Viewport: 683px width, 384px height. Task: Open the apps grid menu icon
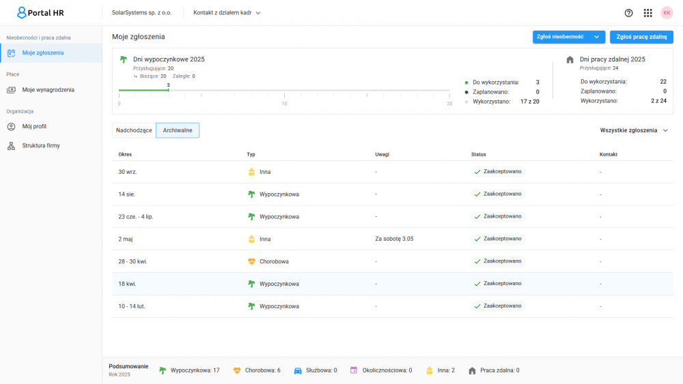click(647, 13)
